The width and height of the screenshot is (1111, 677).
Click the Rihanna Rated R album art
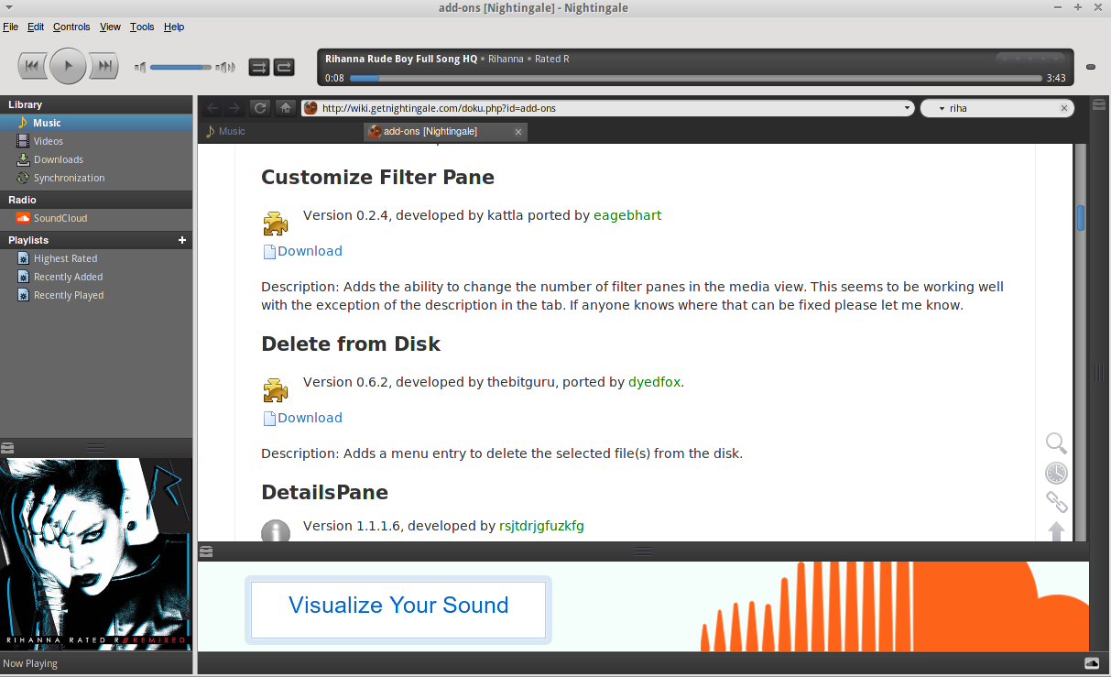[96, 554]
